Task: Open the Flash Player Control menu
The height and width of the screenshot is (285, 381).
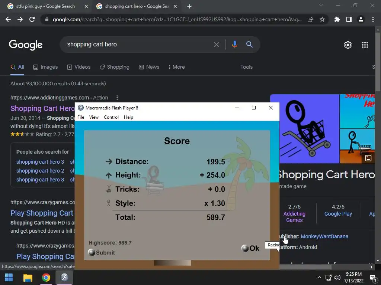Action: click(111, 117)
